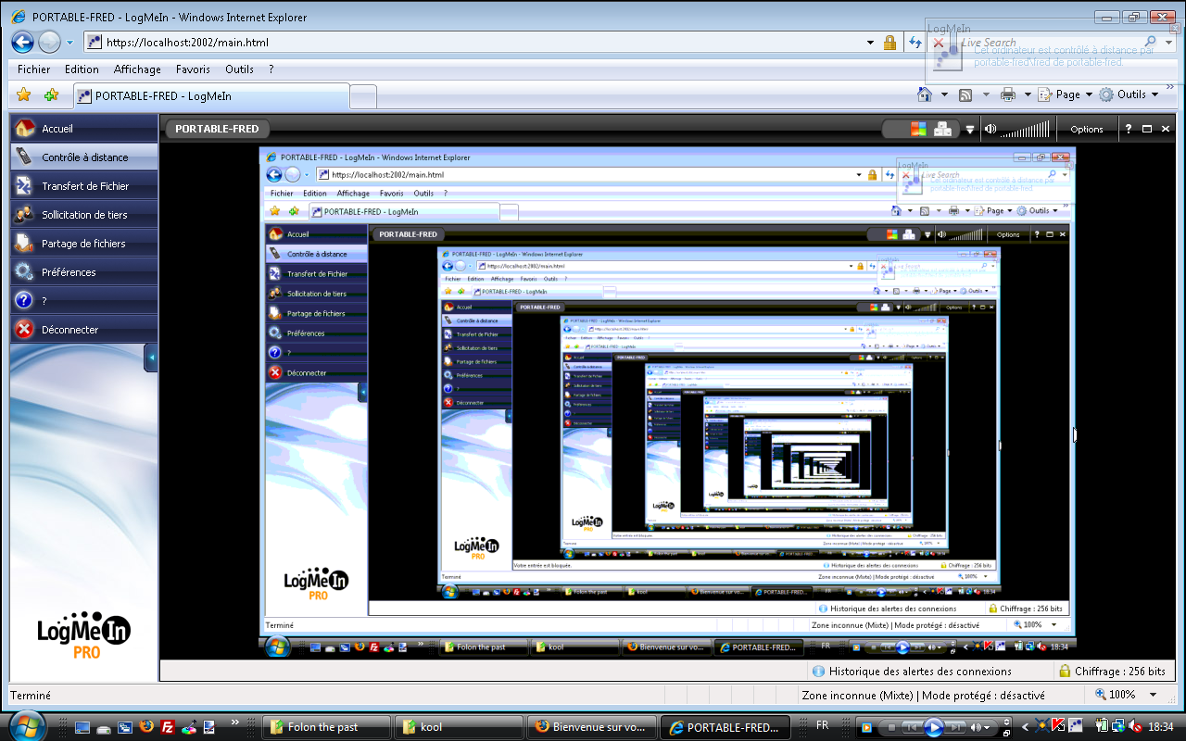The width and height of the screenshot is (1186, 741).
Task: Open the Fichier menu
Action: coord(34,69)
